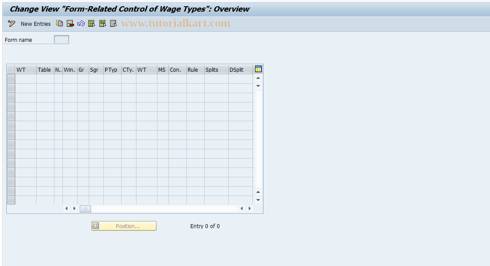490x266 pixels.
Task: Click the top scroll-down arrow of table
Action: click(258, 86)
